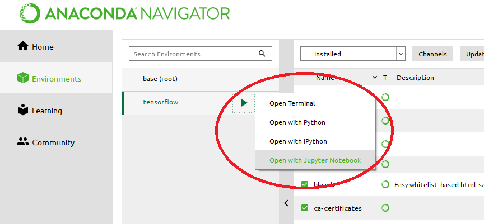Click the status circle in the first package row
The image size is (484, 224).
(385, 97)
